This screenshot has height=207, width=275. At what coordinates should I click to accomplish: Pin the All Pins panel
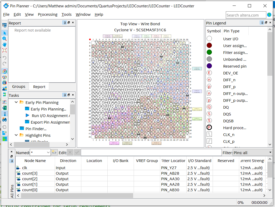12,161
